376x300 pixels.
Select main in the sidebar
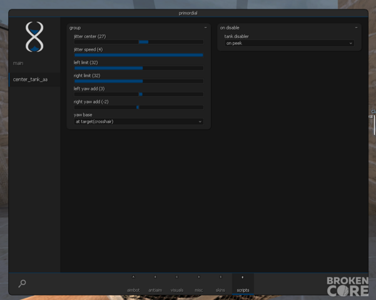(18, 63)
